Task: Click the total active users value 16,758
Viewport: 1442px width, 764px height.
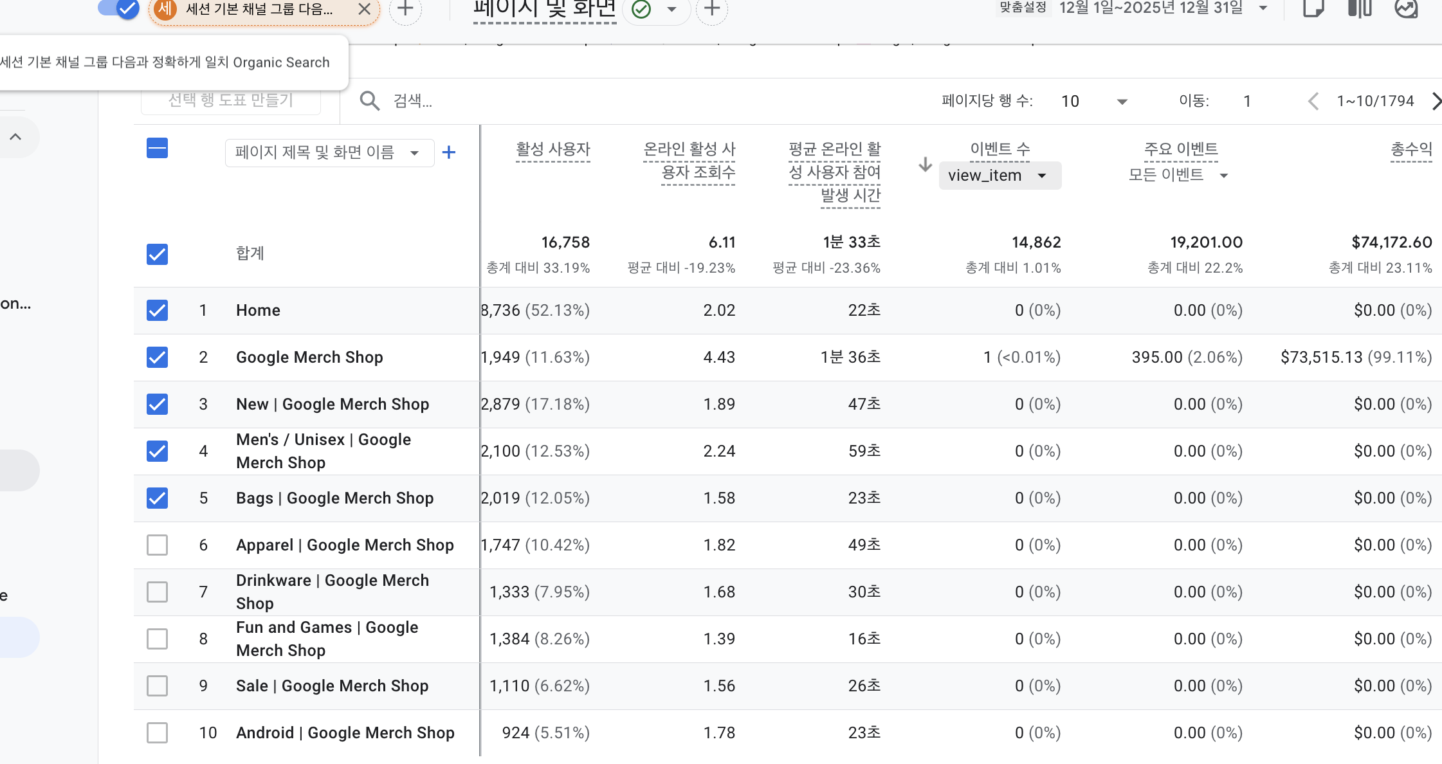Action: (565, 242)
